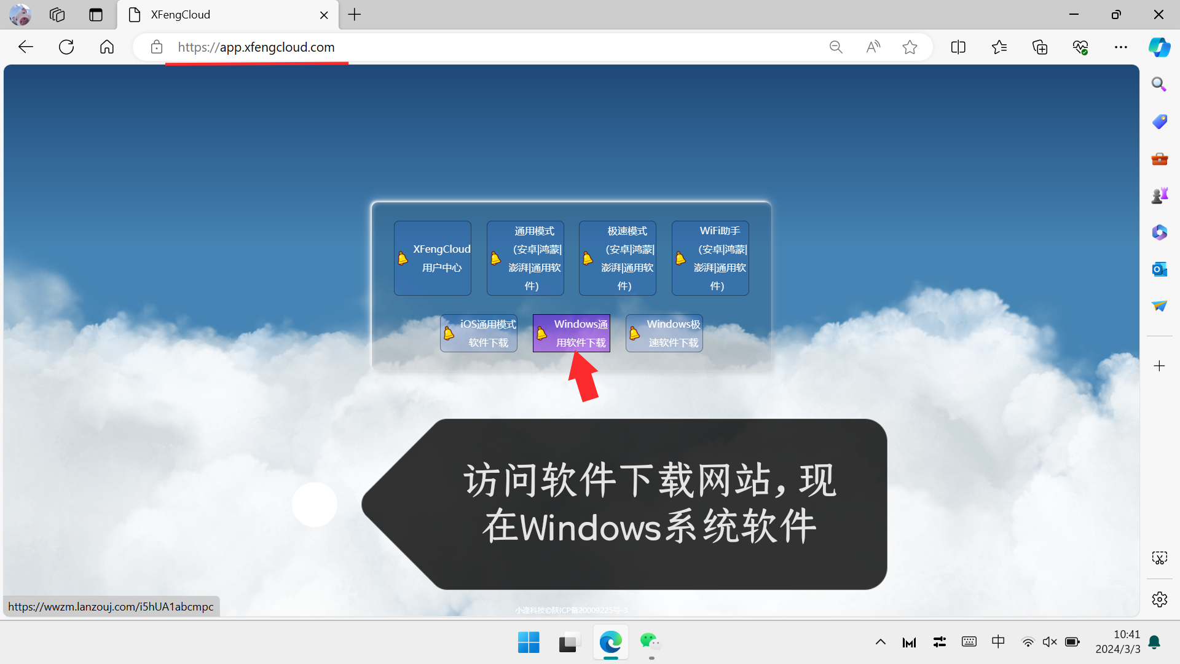Close the XFengCloud tab

[x=324, y=15]
